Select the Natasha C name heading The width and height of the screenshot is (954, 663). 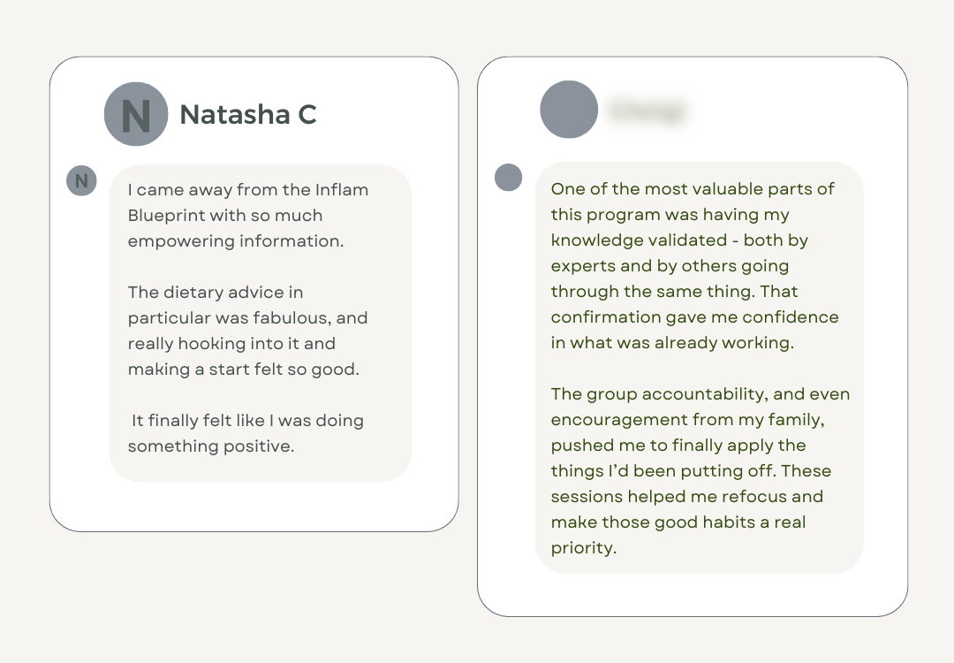click(x=248, y=114)
